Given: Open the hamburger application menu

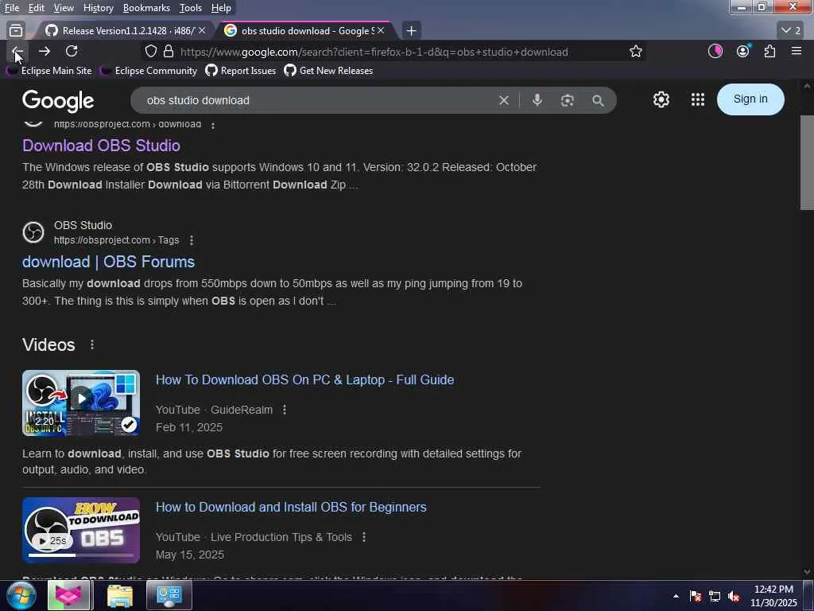Looking at the screenshot, I should (797, 51).
